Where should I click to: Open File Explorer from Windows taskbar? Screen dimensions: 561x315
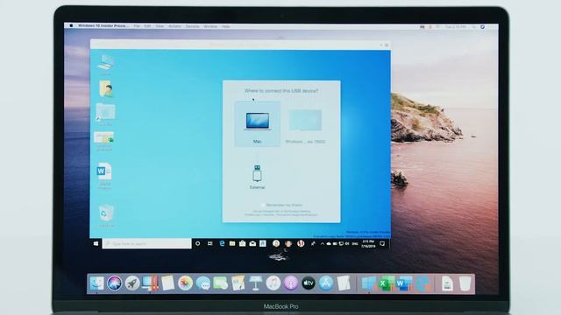pos(232,243)
